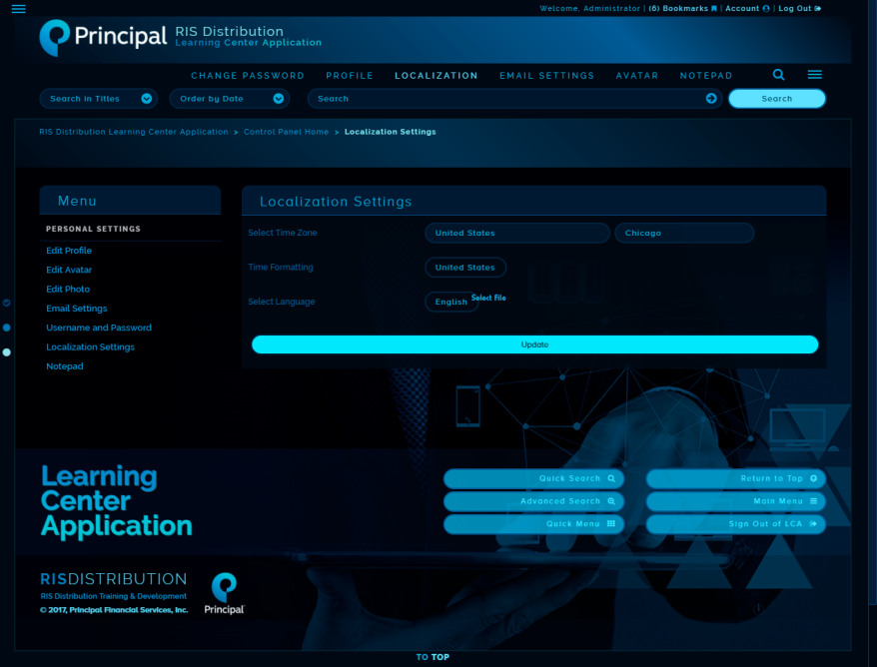Click the TO TOP link at page bottom
The image size is (877, 667).
pos(433,657)
